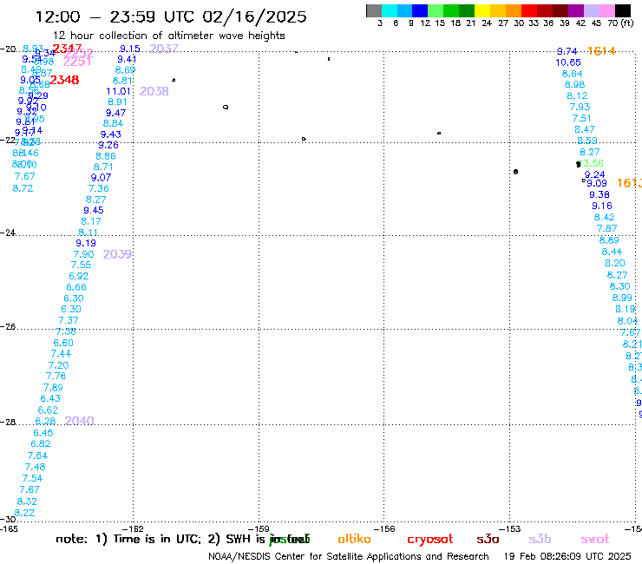
Task: Click the lavender time stamp 2037
Action: 164,49
